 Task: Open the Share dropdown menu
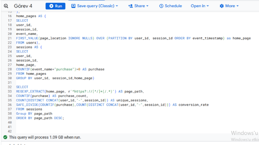tap(138, 6)
